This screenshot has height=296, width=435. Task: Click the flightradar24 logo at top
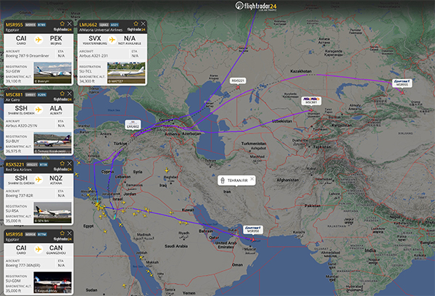coord(256,6)
